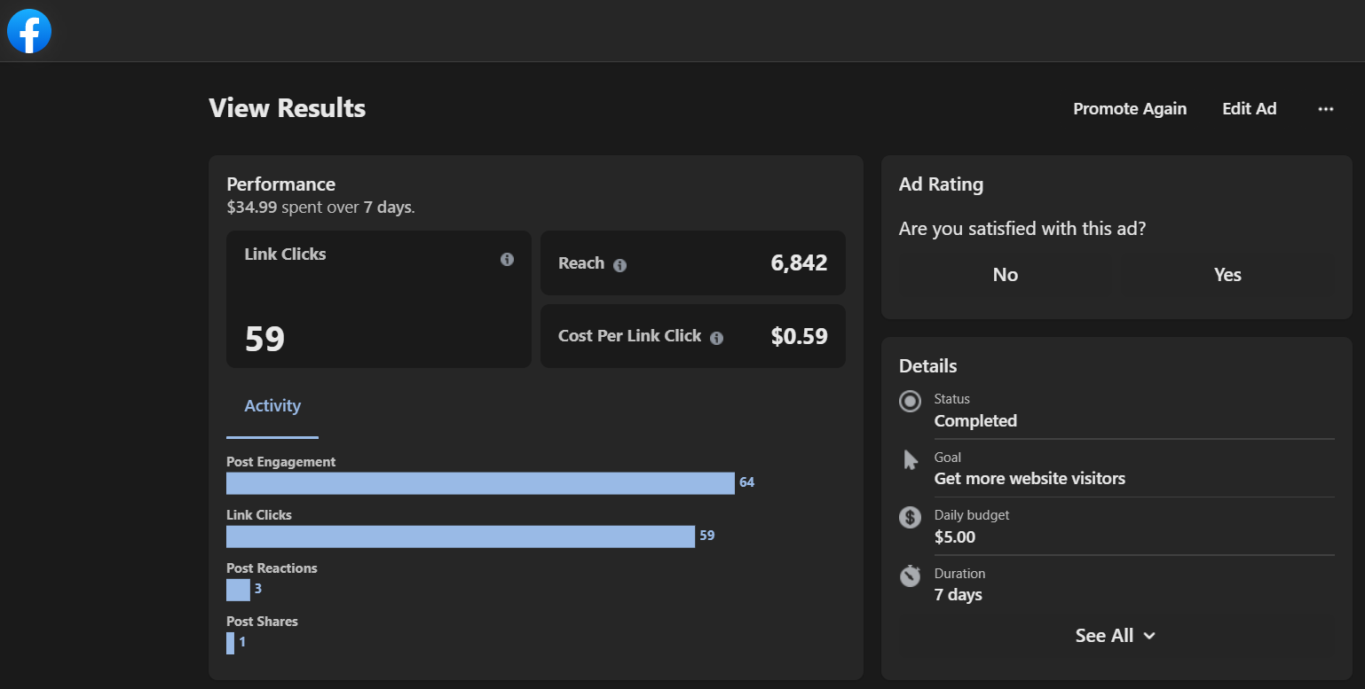The width and height of the screenshot is (1365, 689).
Task: Click the Reach metric card
Action: [692, 263]
